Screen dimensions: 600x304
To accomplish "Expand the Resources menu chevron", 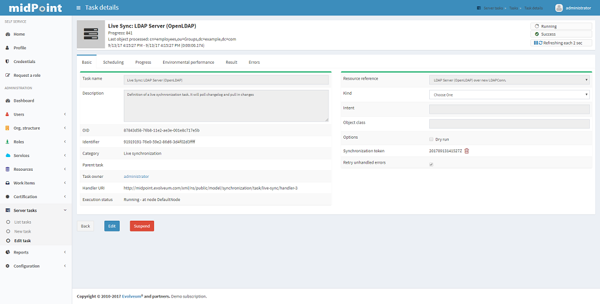I will tap(65, 170).
